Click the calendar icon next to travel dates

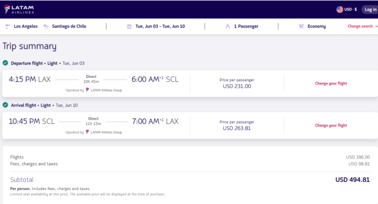(x=129, y=26)
